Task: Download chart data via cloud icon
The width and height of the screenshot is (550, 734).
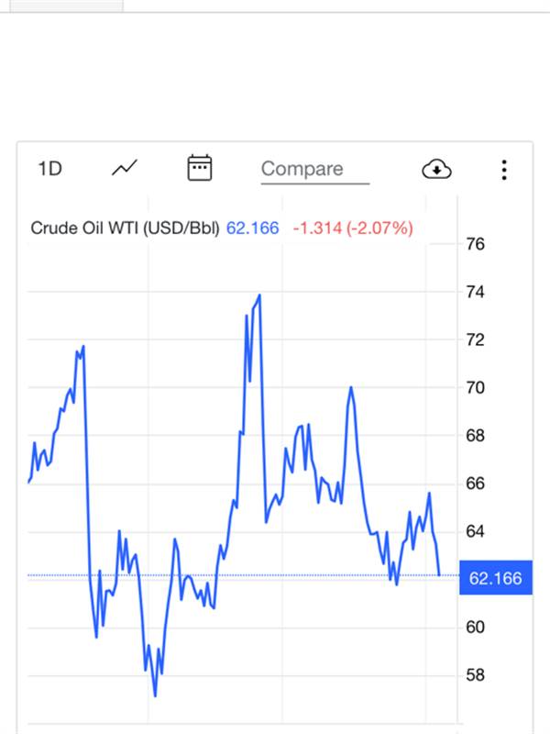Action: tap(436, 170)
